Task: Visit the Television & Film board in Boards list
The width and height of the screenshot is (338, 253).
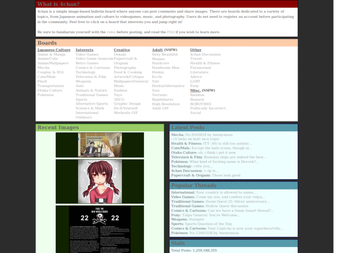Action: (91, 77)
